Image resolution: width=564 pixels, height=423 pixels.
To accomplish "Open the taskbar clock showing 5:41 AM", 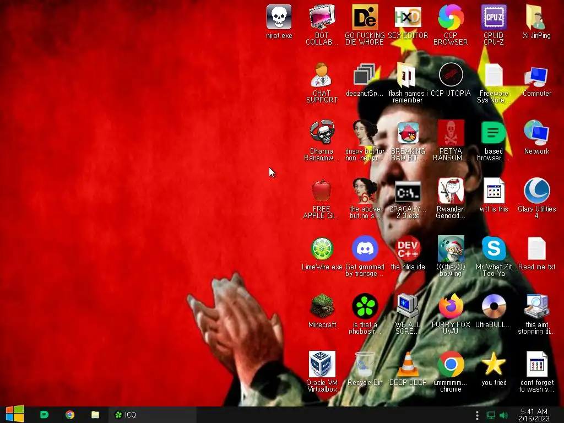I will [x=534, y=415].
